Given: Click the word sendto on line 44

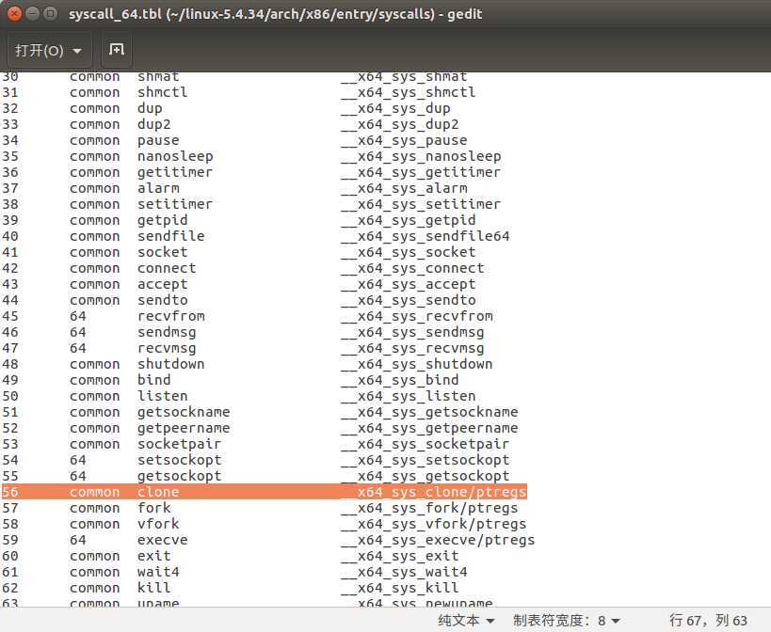Looking at the screenshot, I should [162, 300].
